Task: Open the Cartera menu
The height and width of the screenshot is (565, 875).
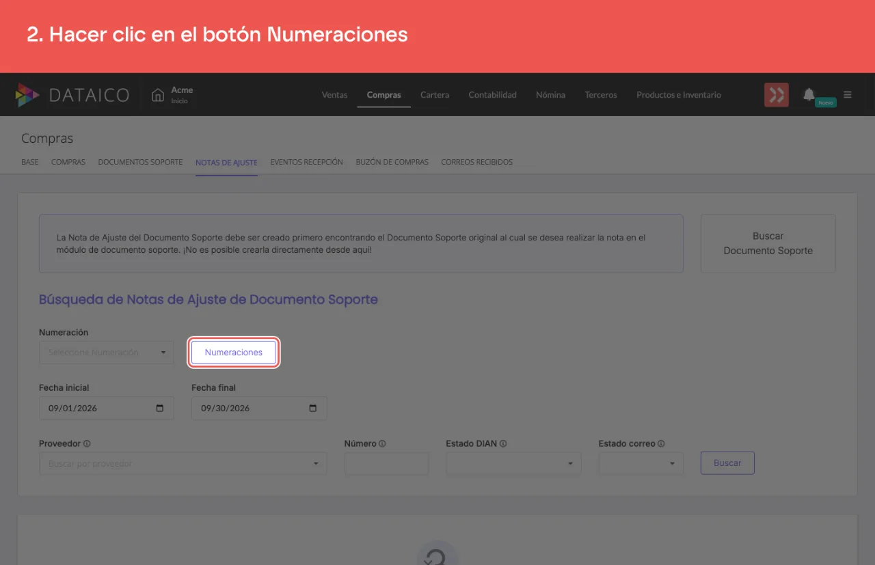Action: click(435, 95)
